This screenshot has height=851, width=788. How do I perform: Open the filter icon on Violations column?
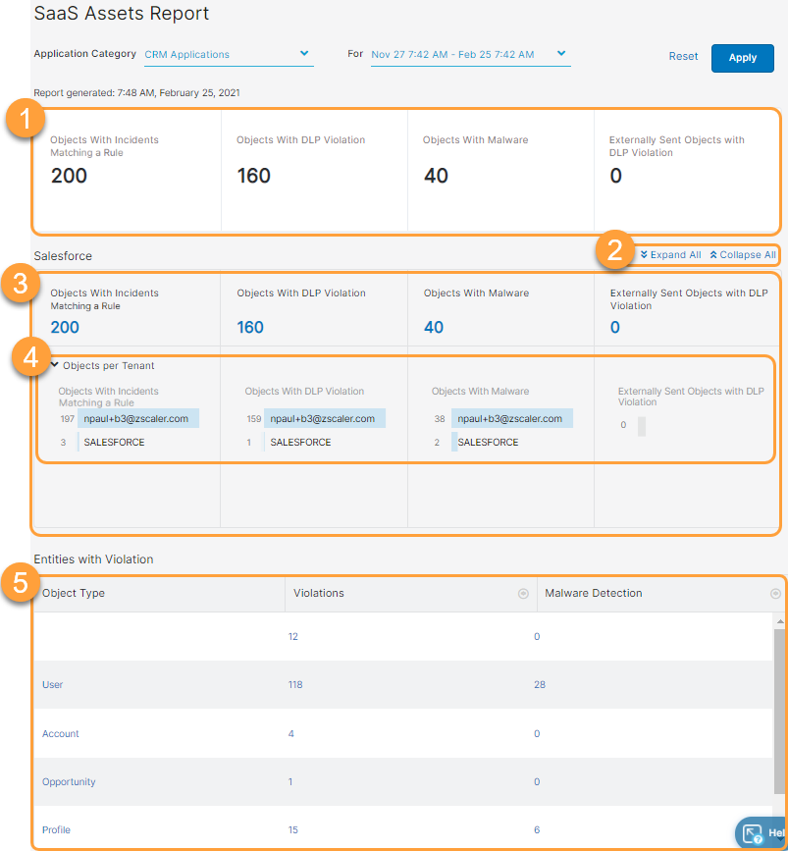(x=523, y=593)
